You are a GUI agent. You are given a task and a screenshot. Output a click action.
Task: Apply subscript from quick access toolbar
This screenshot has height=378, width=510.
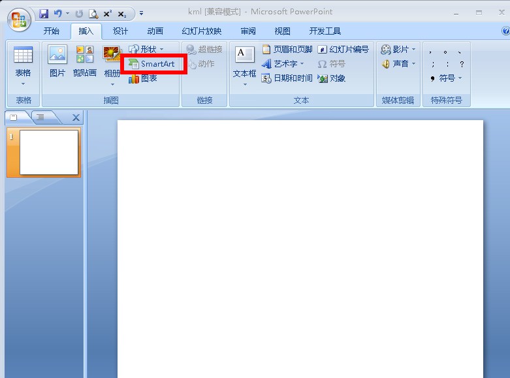click(122, 14)
